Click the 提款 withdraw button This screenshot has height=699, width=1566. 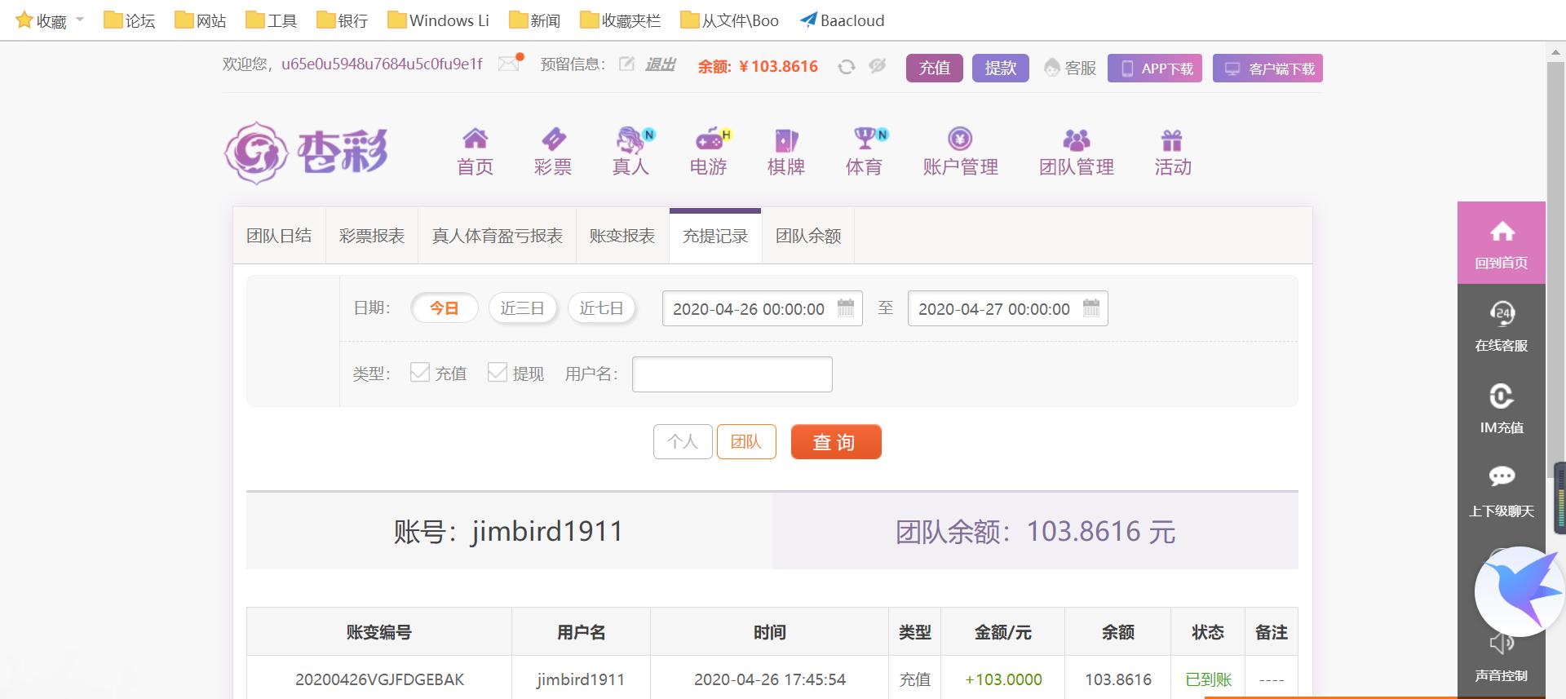pyautogui.click(x=1001, y=68)
